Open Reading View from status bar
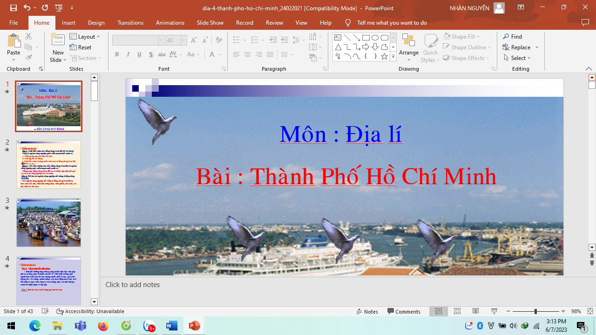596x335 pixels. 475,311
